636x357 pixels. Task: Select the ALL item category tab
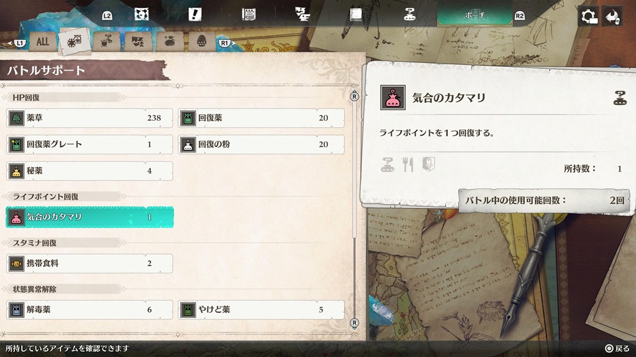click(43, 42)
